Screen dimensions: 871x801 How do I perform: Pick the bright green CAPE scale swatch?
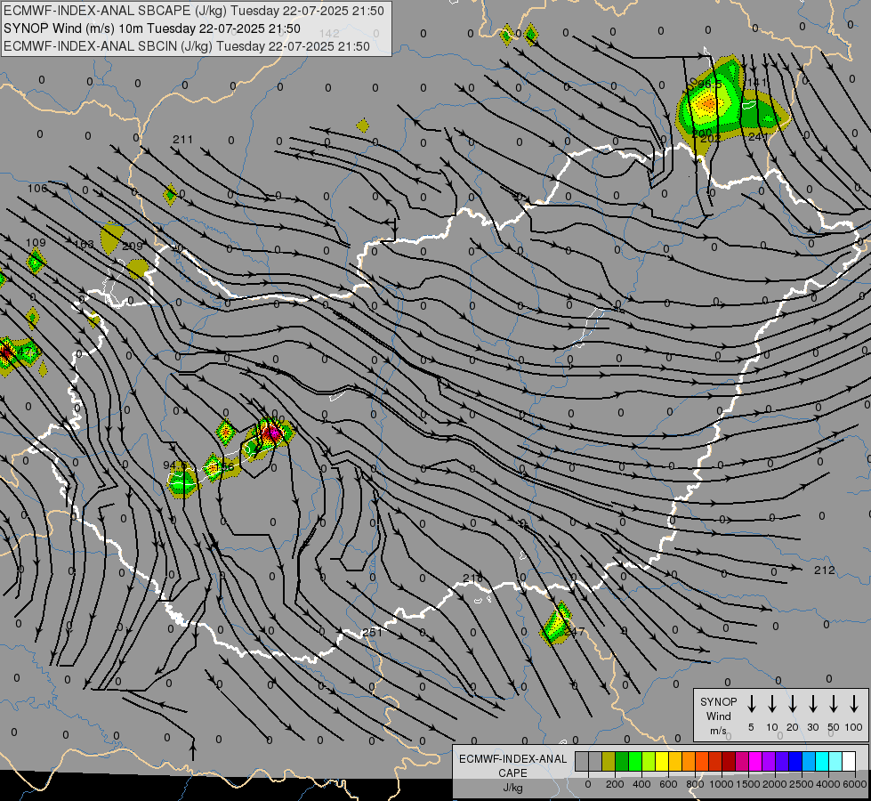tap(635, 762)
